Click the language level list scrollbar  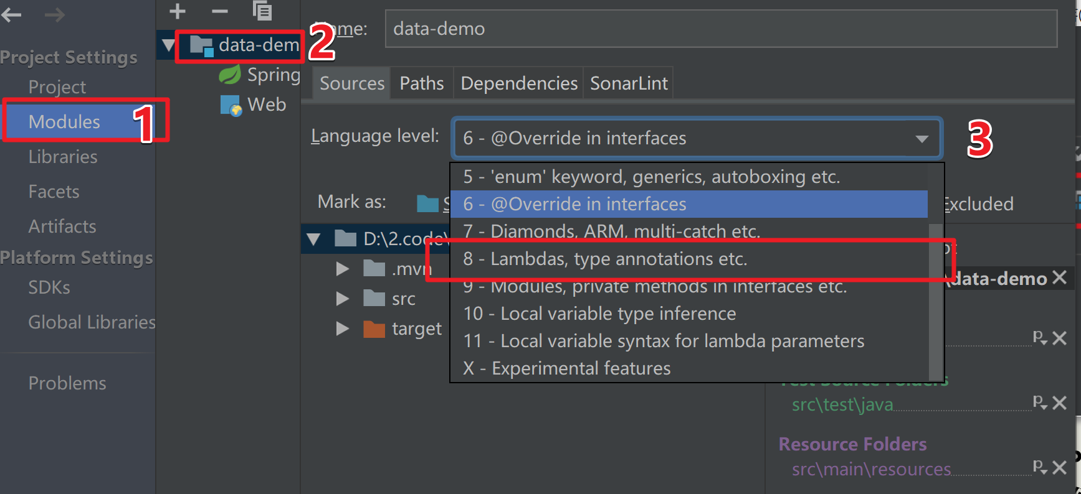pos(936,299)
